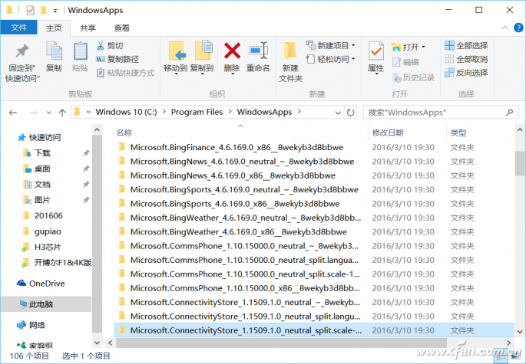Click the Properties (属性) icon
This screenshot has height=364, width=526.
pos(375,51)
